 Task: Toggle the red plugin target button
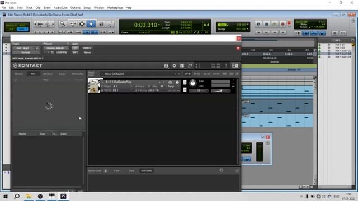238,49
